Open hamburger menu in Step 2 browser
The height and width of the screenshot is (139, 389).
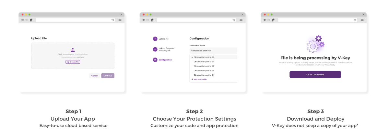[241, 20]
